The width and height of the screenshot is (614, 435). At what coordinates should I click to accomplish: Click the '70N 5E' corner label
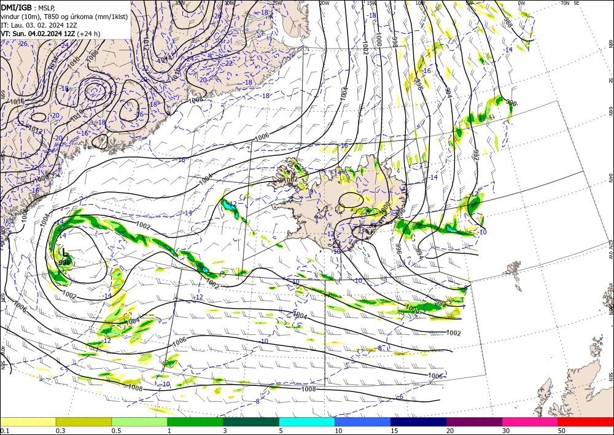point(570,3)
